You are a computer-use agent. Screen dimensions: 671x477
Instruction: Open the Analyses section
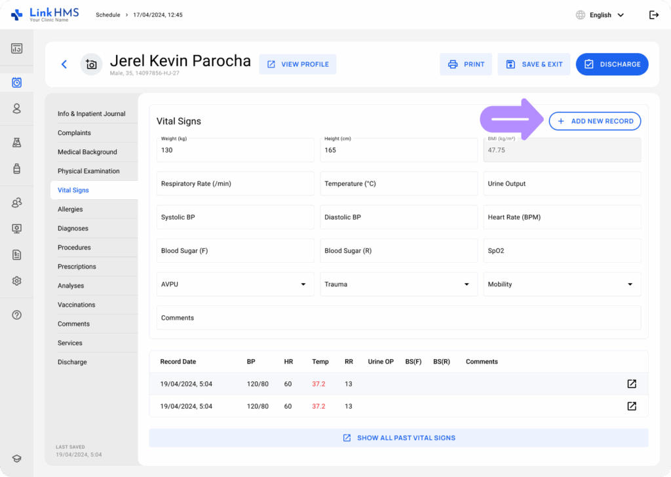pyautogui.click(x=71, y=286)
